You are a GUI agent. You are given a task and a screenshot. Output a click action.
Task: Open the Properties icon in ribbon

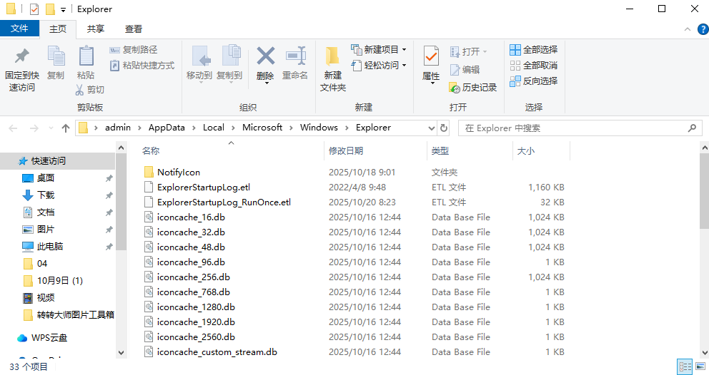click(431, 56)
